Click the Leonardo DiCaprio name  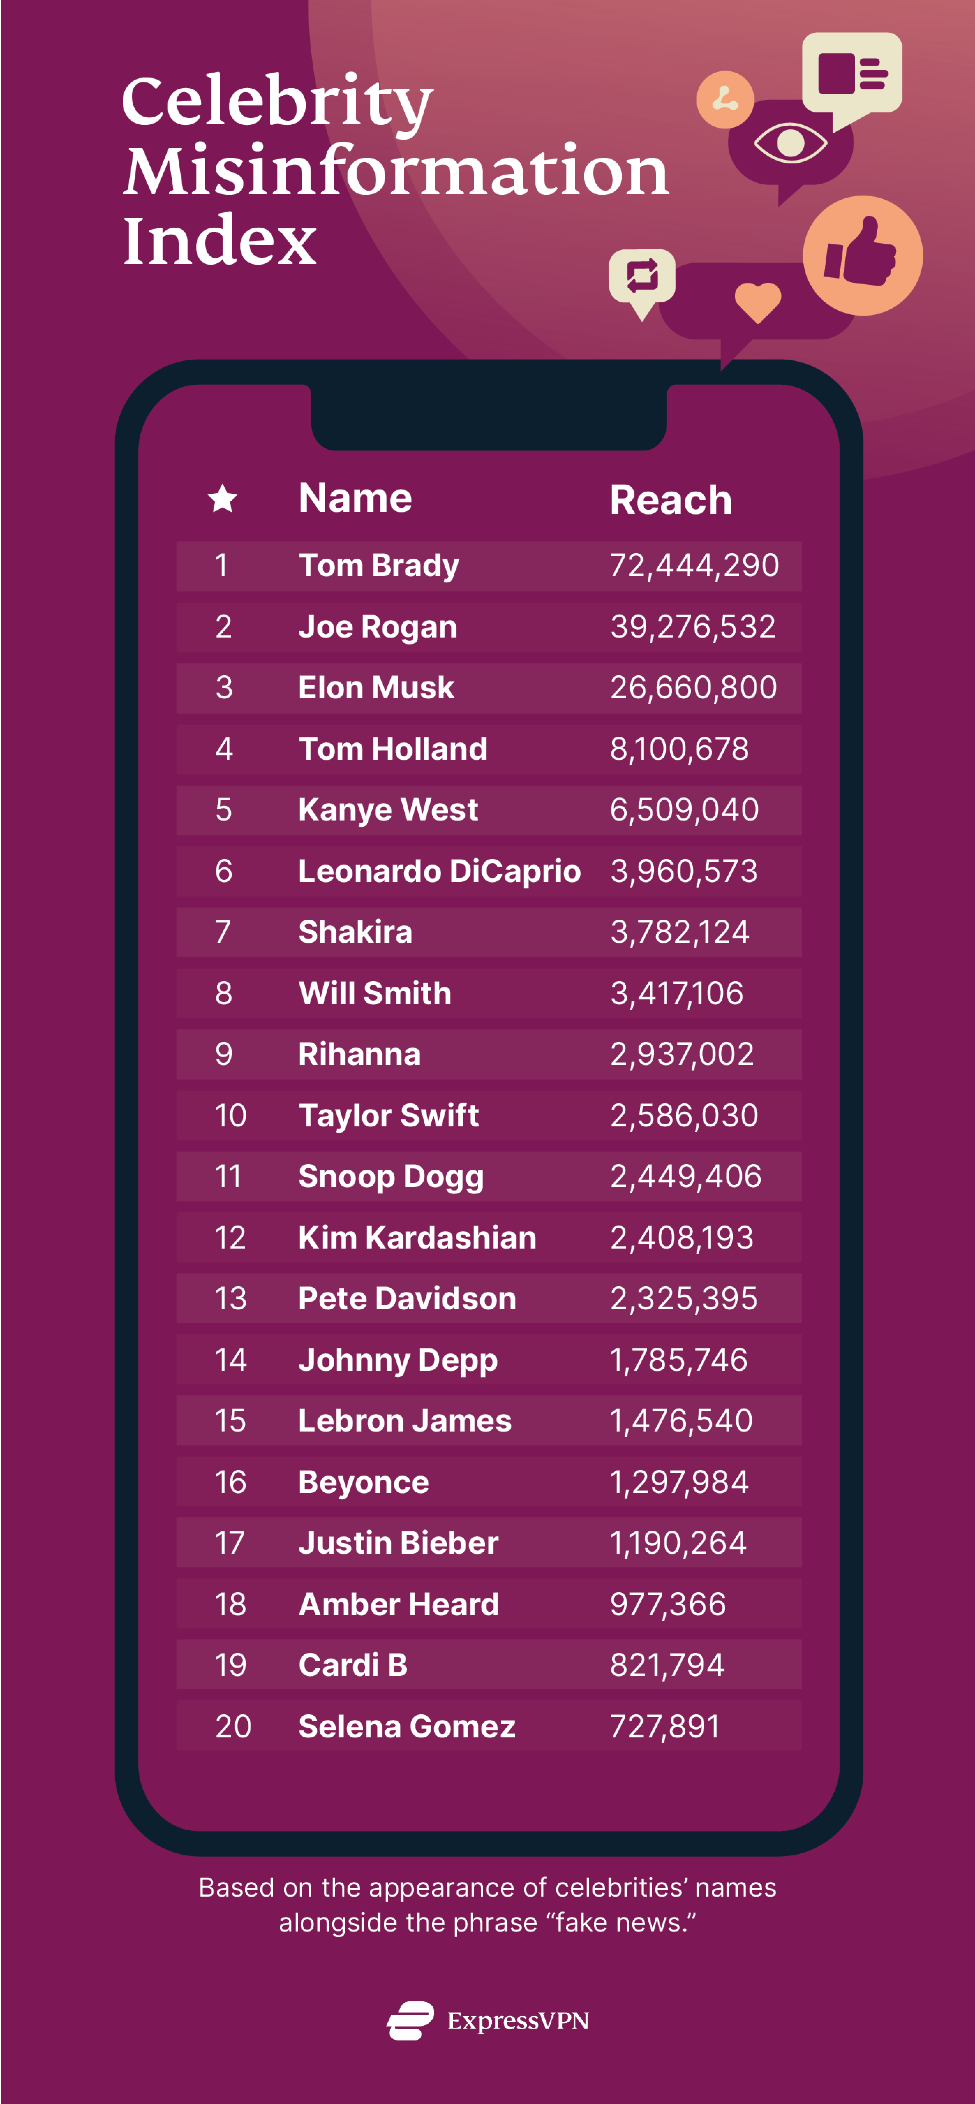[439, 871]
